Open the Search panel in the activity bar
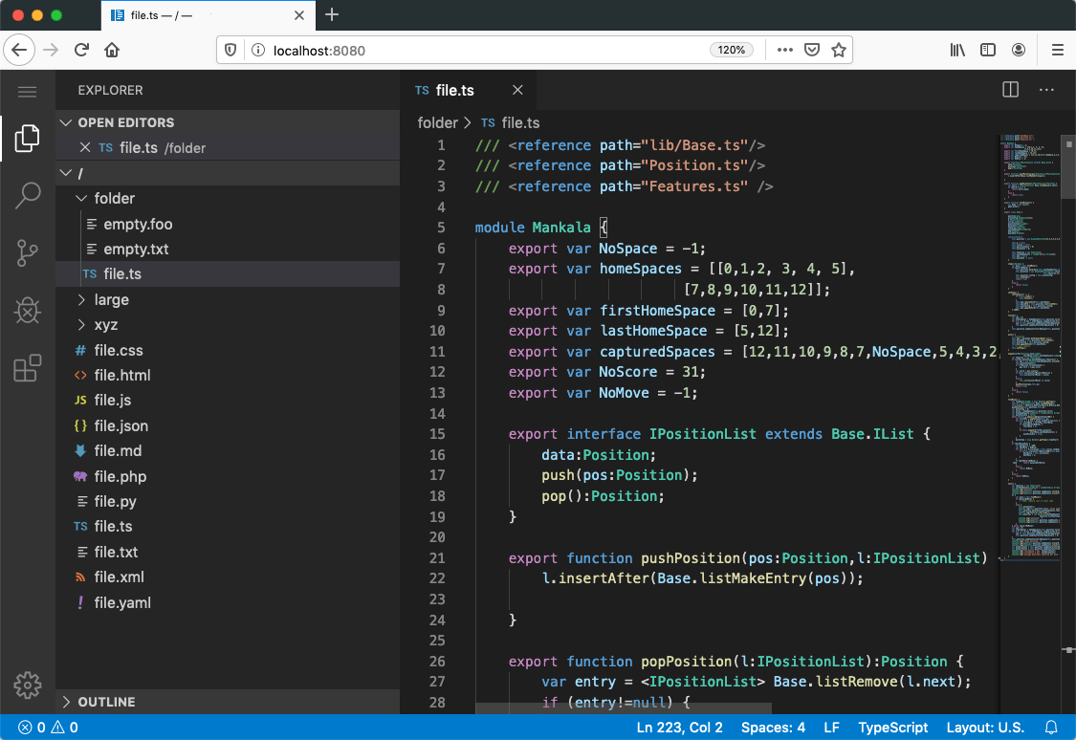 pos(28,195)
